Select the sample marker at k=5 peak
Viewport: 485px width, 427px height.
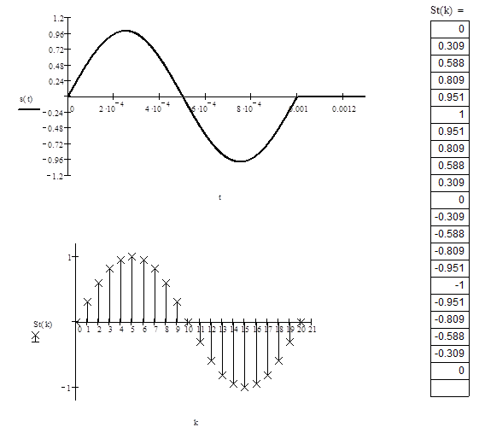(132, 256)
